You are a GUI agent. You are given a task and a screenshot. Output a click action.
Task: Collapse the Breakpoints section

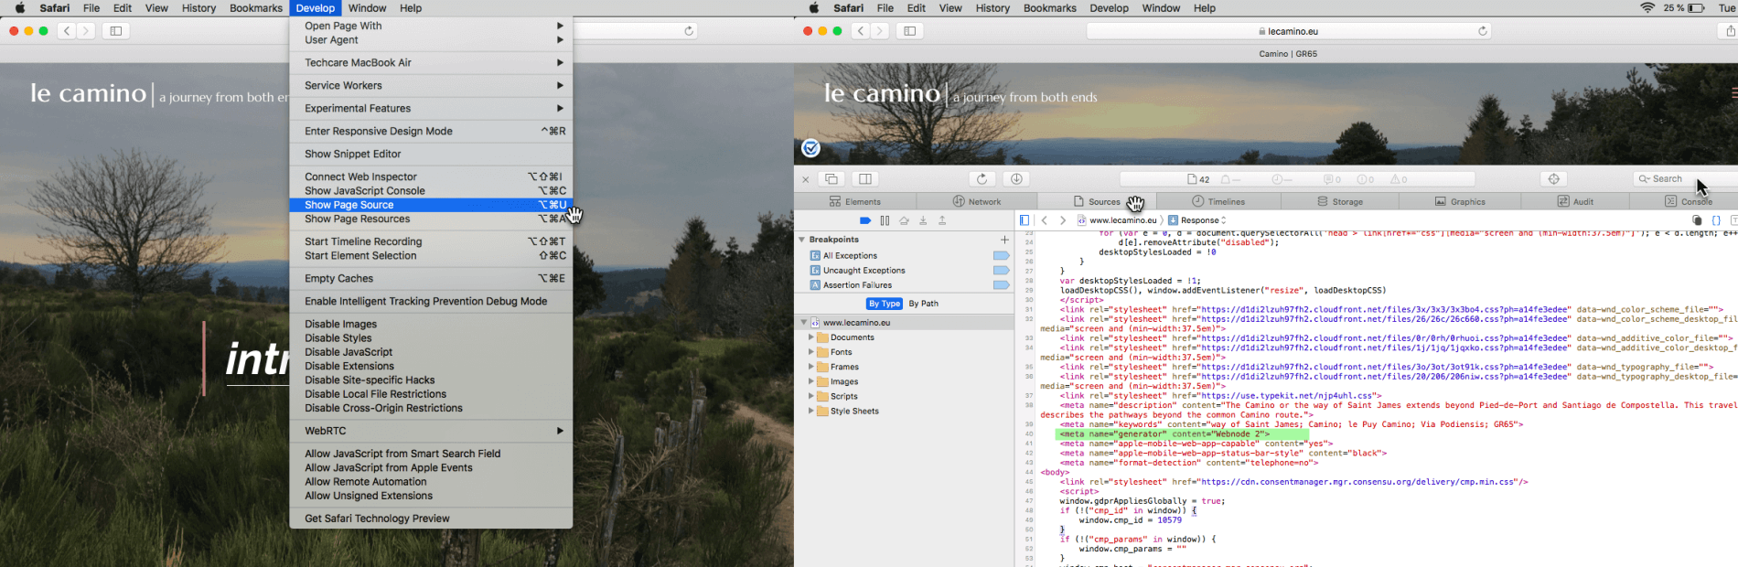tap(802, 240)
